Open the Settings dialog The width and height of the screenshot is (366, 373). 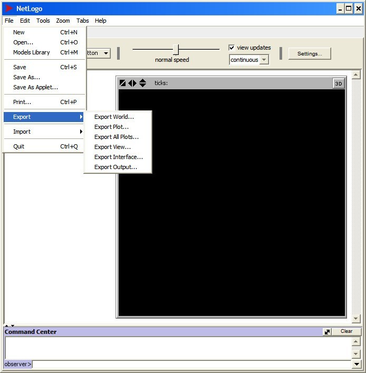point(310,53)
